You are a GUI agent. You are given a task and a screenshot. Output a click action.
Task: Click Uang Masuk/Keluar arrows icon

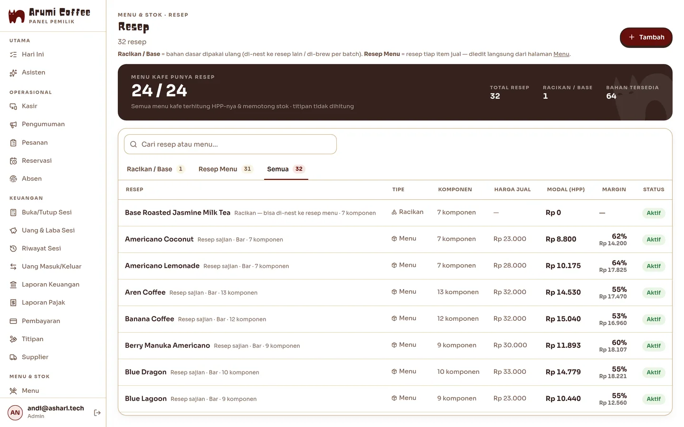tap(13, 267)
